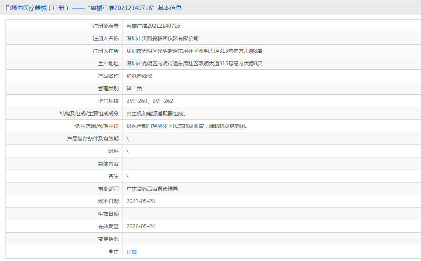The width and height of the screenshot is (421, 261).
Task: Click the page title 境内医疗器械（注册）基本信息
Action: pyautogui.click(x=96, y=8)
